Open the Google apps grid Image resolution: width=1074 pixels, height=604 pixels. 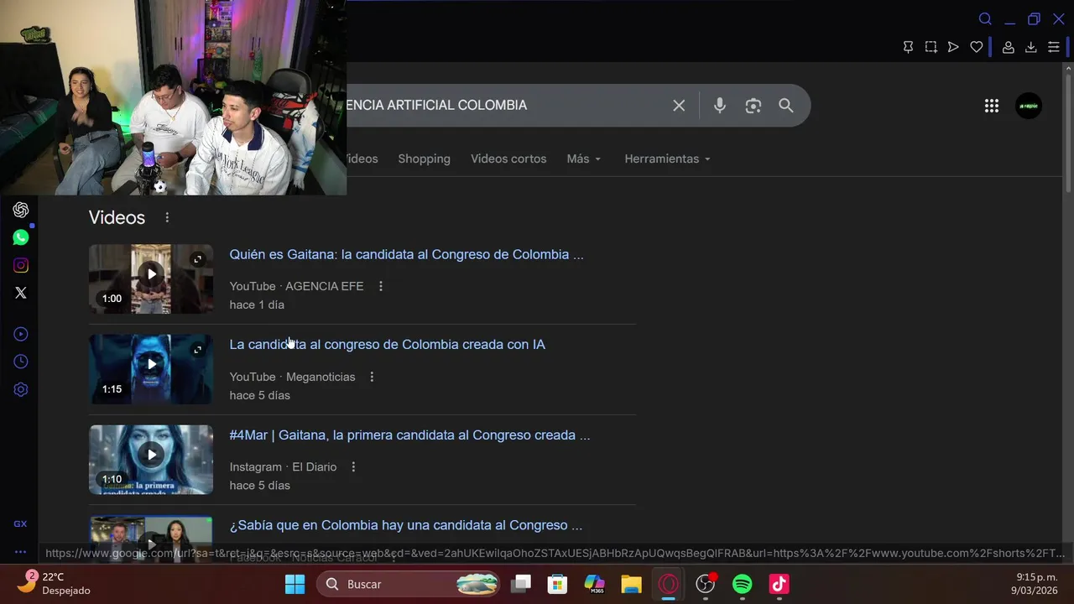click(992, 106)
